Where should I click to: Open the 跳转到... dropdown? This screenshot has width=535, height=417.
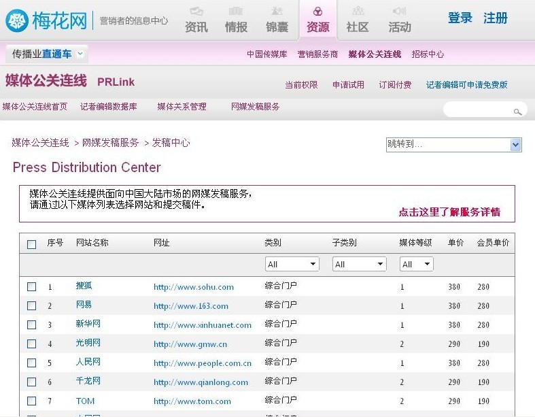pyautogui.click(x=454, y=144)
